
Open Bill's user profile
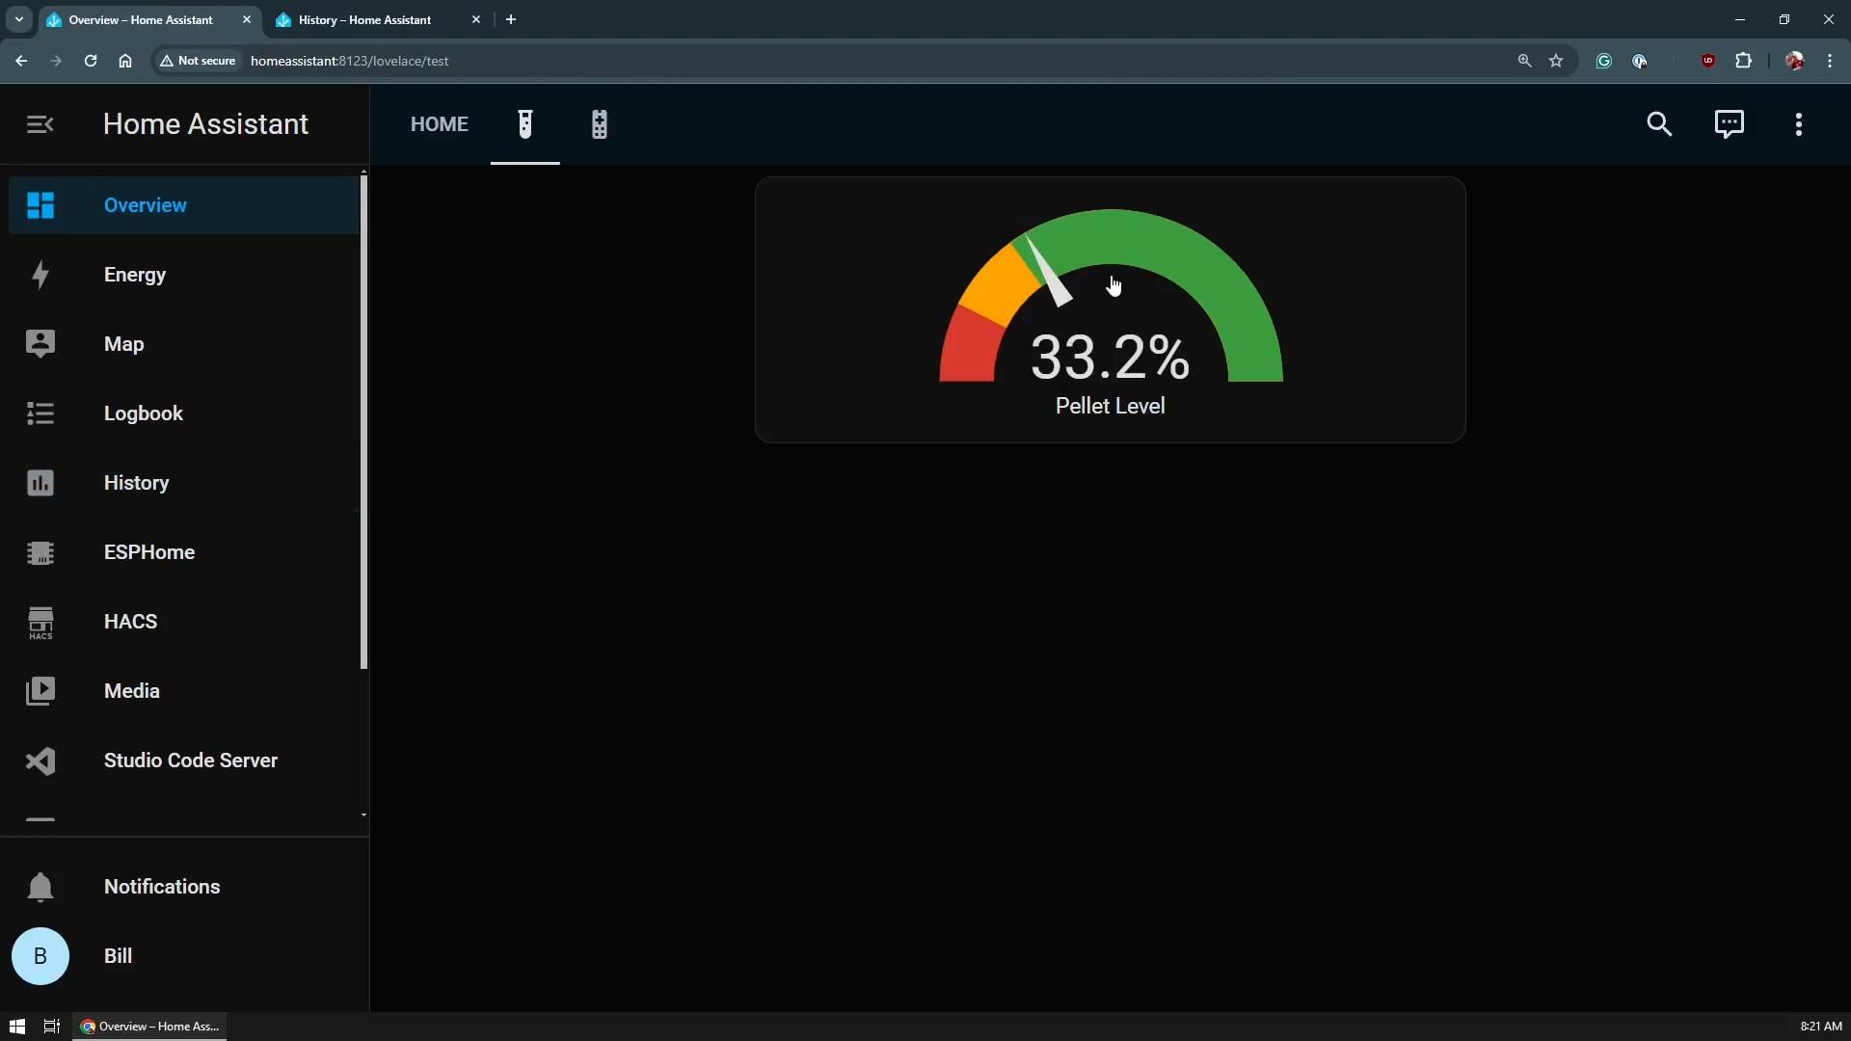click(118, 956)
